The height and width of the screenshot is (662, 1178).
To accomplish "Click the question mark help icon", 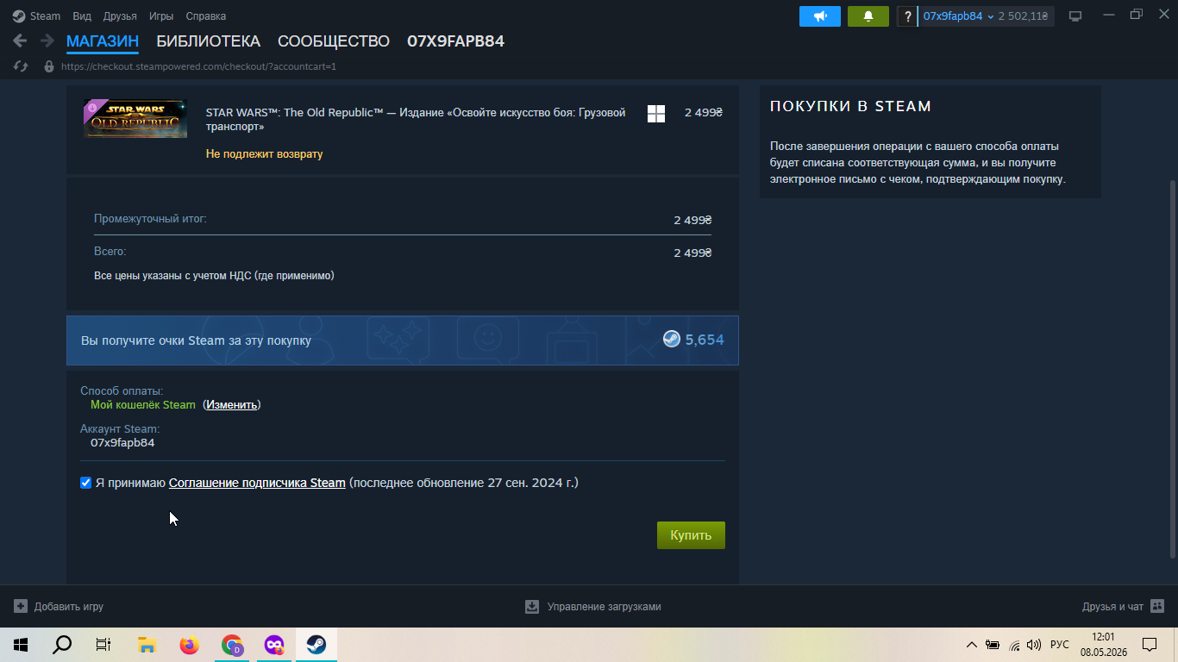I will [x=906, y=16].
